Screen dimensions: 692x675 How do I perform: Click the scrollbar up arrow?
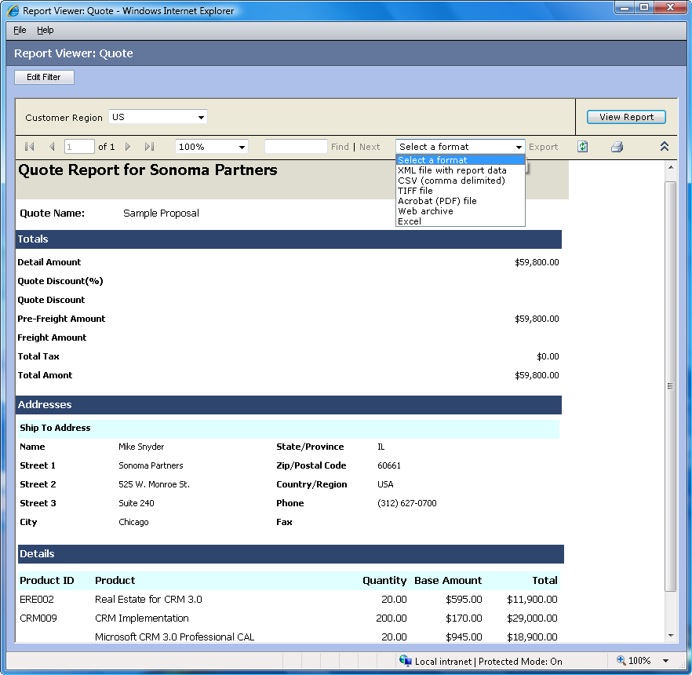670,167
